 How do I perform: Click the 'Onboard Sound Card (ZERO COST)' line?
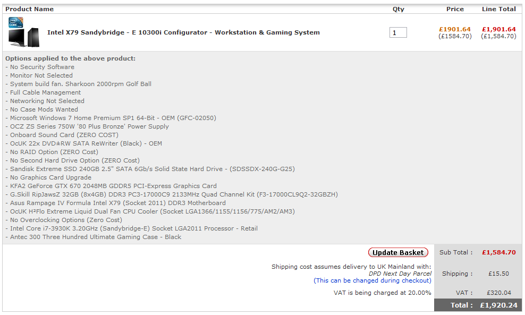62,135
